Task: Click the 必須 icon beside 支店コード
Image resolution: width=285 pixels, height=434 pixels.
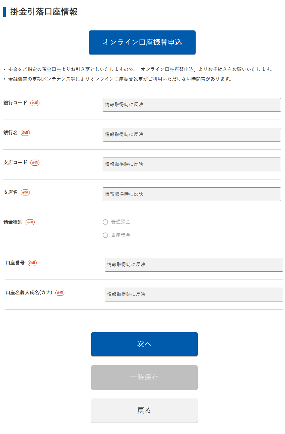Action: click(x=35, y=163)
